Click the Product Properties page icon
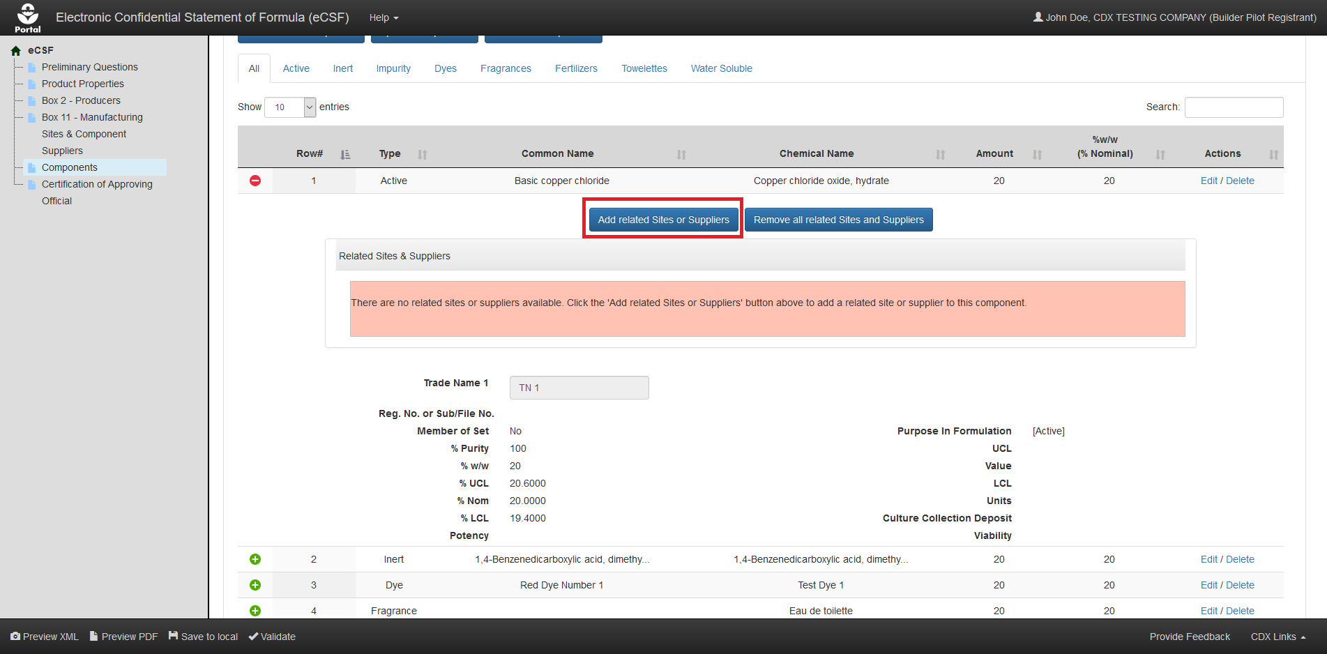This screenshot has height=654, width=1327. click(x=32, y=84)
